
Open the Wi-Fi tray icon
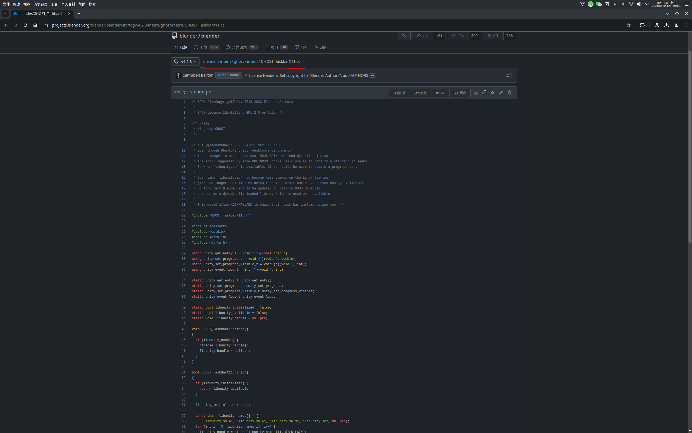tap(631, 4)
